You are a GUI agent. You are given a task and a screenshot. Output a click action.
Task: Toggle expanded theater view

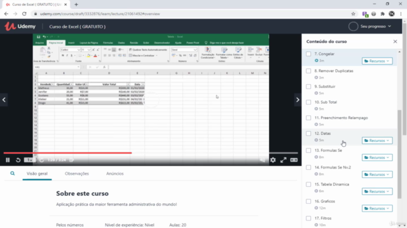tap(294, 160)
